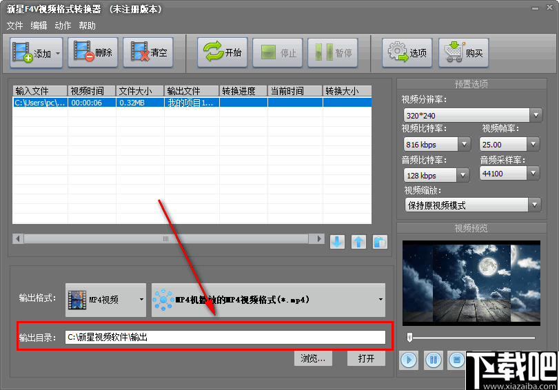The width and height of the screenshot is (559, 390).
Task: Click the 视频时间 column header
Action: click(x=92, y=91)
